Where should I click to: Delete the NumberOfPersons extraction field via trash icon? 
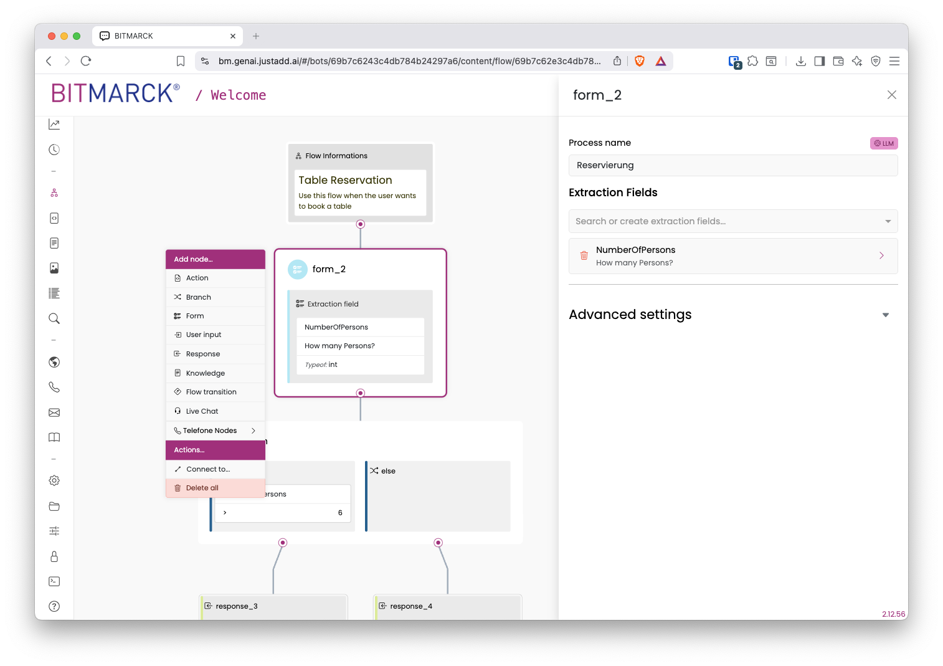click(x=584, y=255)
